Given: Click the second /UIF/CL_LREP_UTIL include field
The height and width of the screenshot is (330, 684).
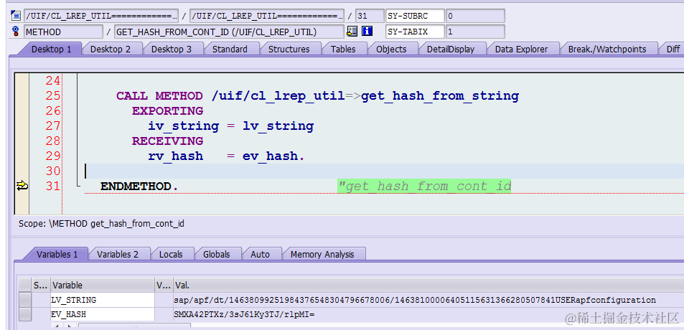Looking at the screenshot, I should 267,16.
